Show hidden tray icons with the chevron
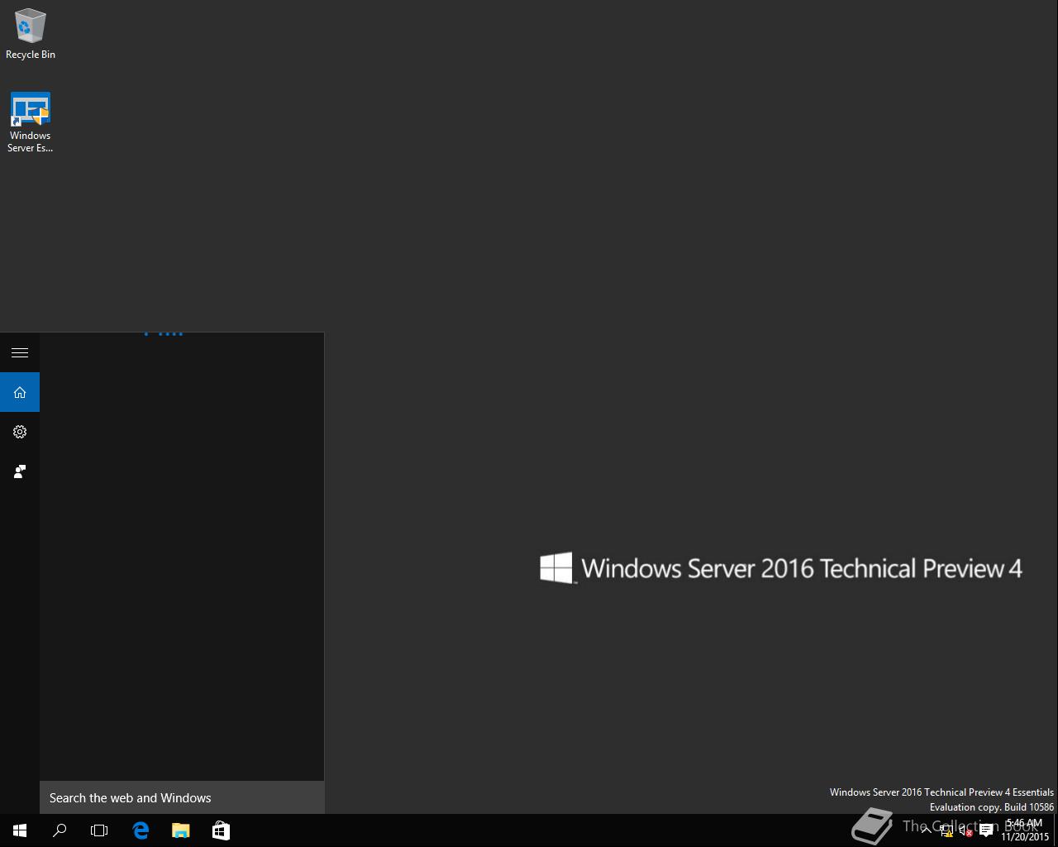1058x847 pixels. click(927, 830)
